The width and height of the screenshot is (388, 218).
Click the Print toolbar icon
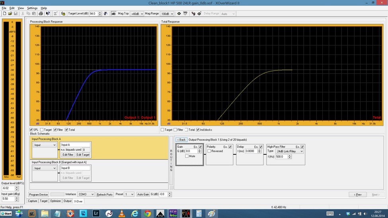[41, 14]
